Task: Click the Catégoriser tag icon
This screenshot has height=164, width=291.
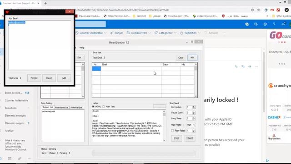Action: click(x=156, y=33)
